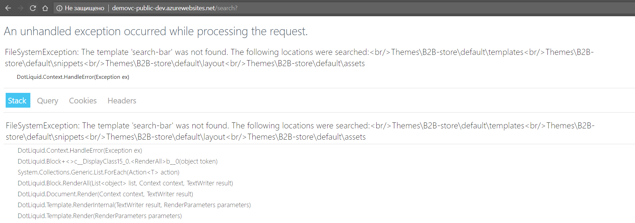
Task: Click the DotLiquid.Template.Render stack frame link
Action: click(100, 216)
